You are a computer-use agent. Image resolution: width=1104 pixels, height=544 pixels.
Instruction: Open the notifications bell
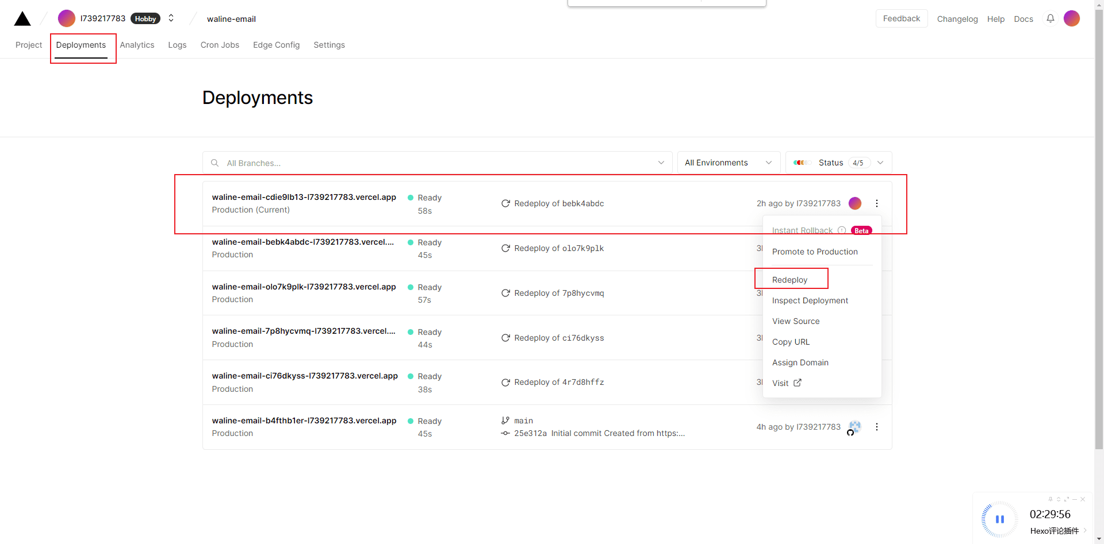1050,18
